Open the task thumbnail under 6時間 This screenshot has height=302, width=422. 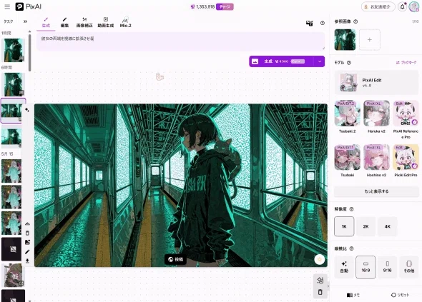(13, 84)
